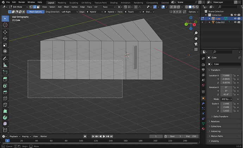Toggle the Location X lock
This screenshot has width=243, height=148.
tap(234, 75)
